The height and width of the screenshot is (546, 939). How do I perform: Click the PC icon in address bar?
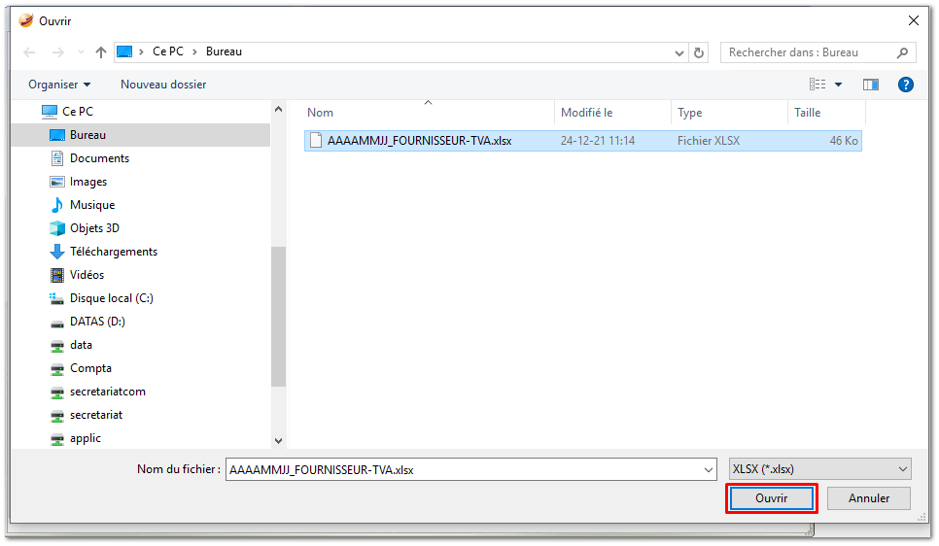tap(124, 52)
